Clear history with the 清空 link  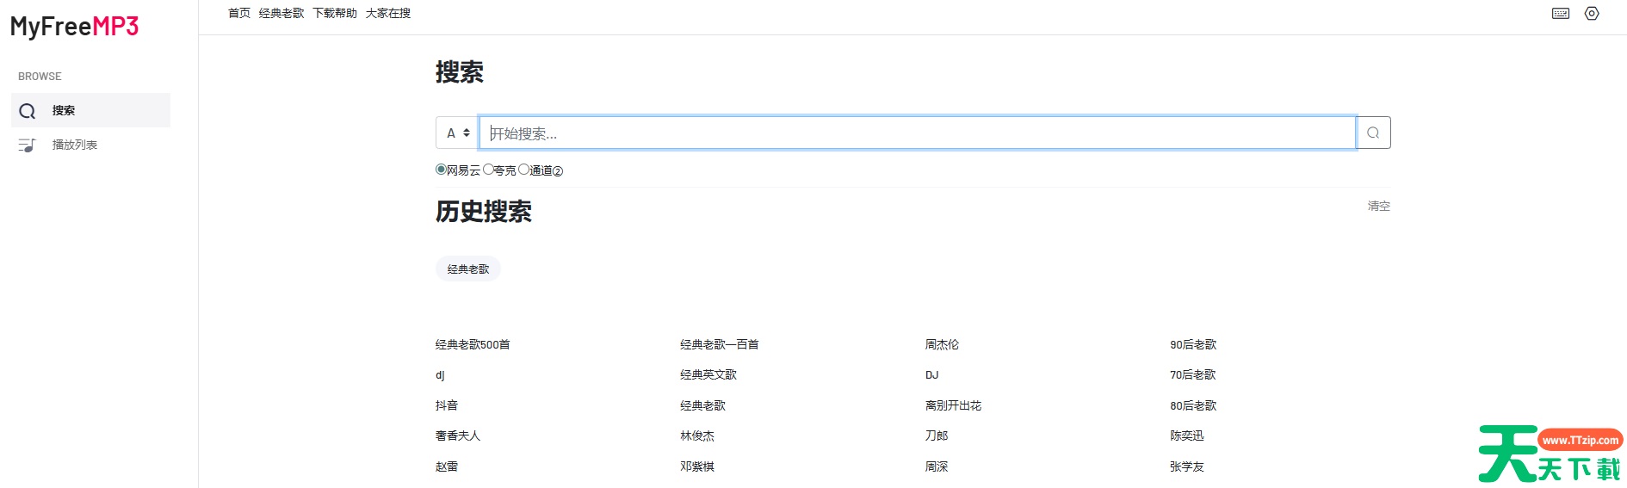coord(1378,207)
